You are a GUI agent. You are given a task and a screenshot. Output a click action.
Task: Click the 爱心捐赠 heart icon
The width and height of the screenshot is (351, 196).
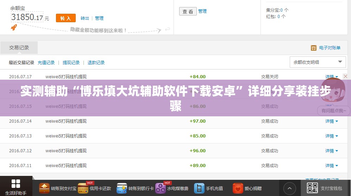[238, 188]
